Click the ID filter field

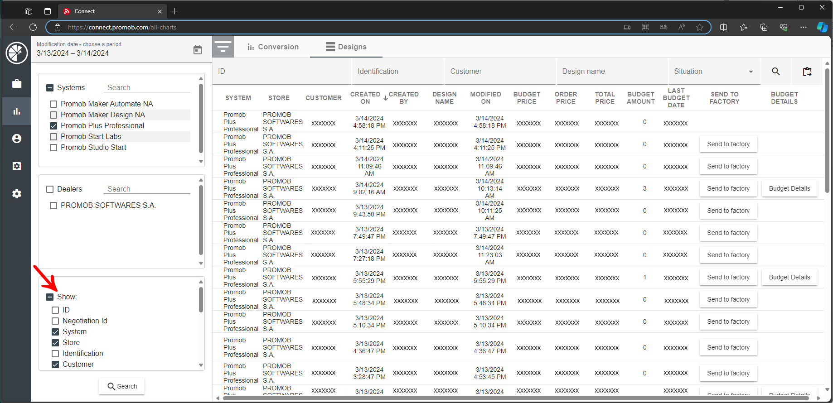click(281, 72)
